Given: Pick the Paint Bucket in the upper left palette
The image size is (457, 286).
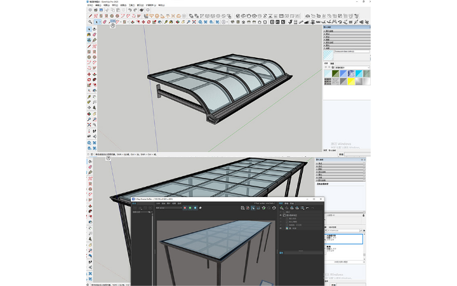Looking at the screenshot, I should (89, 34).
